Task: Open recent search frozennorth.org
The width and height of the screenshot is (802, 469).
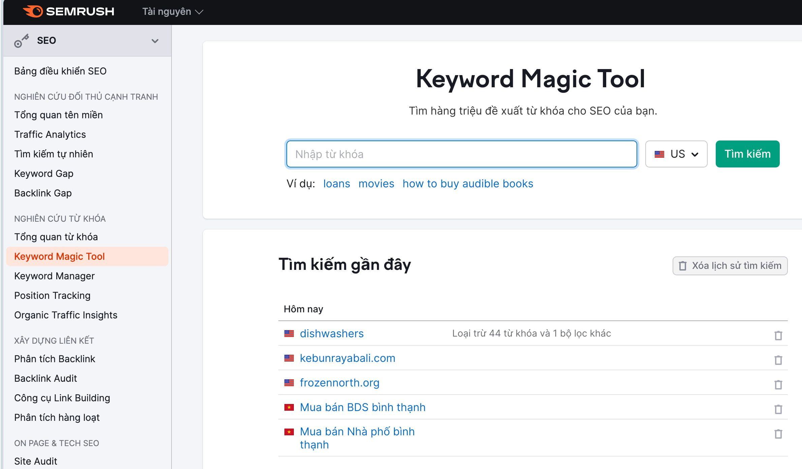Action: pyautogui.click(x=339, y=383)
